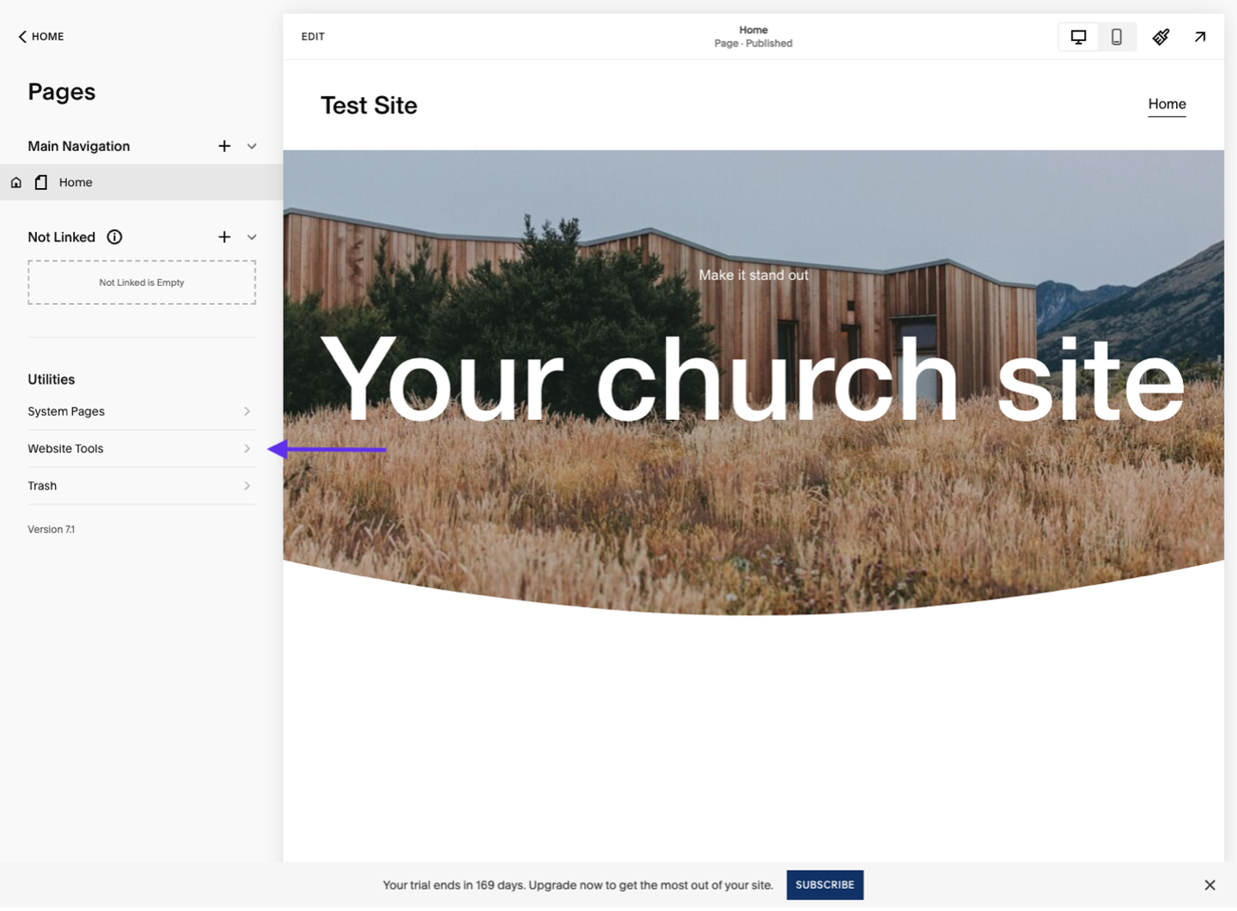Click the home icon beside the Home page
Image resolution: width=1237 pixels, height=911 pixels.
pyautogui.click(x=16, y=183)
